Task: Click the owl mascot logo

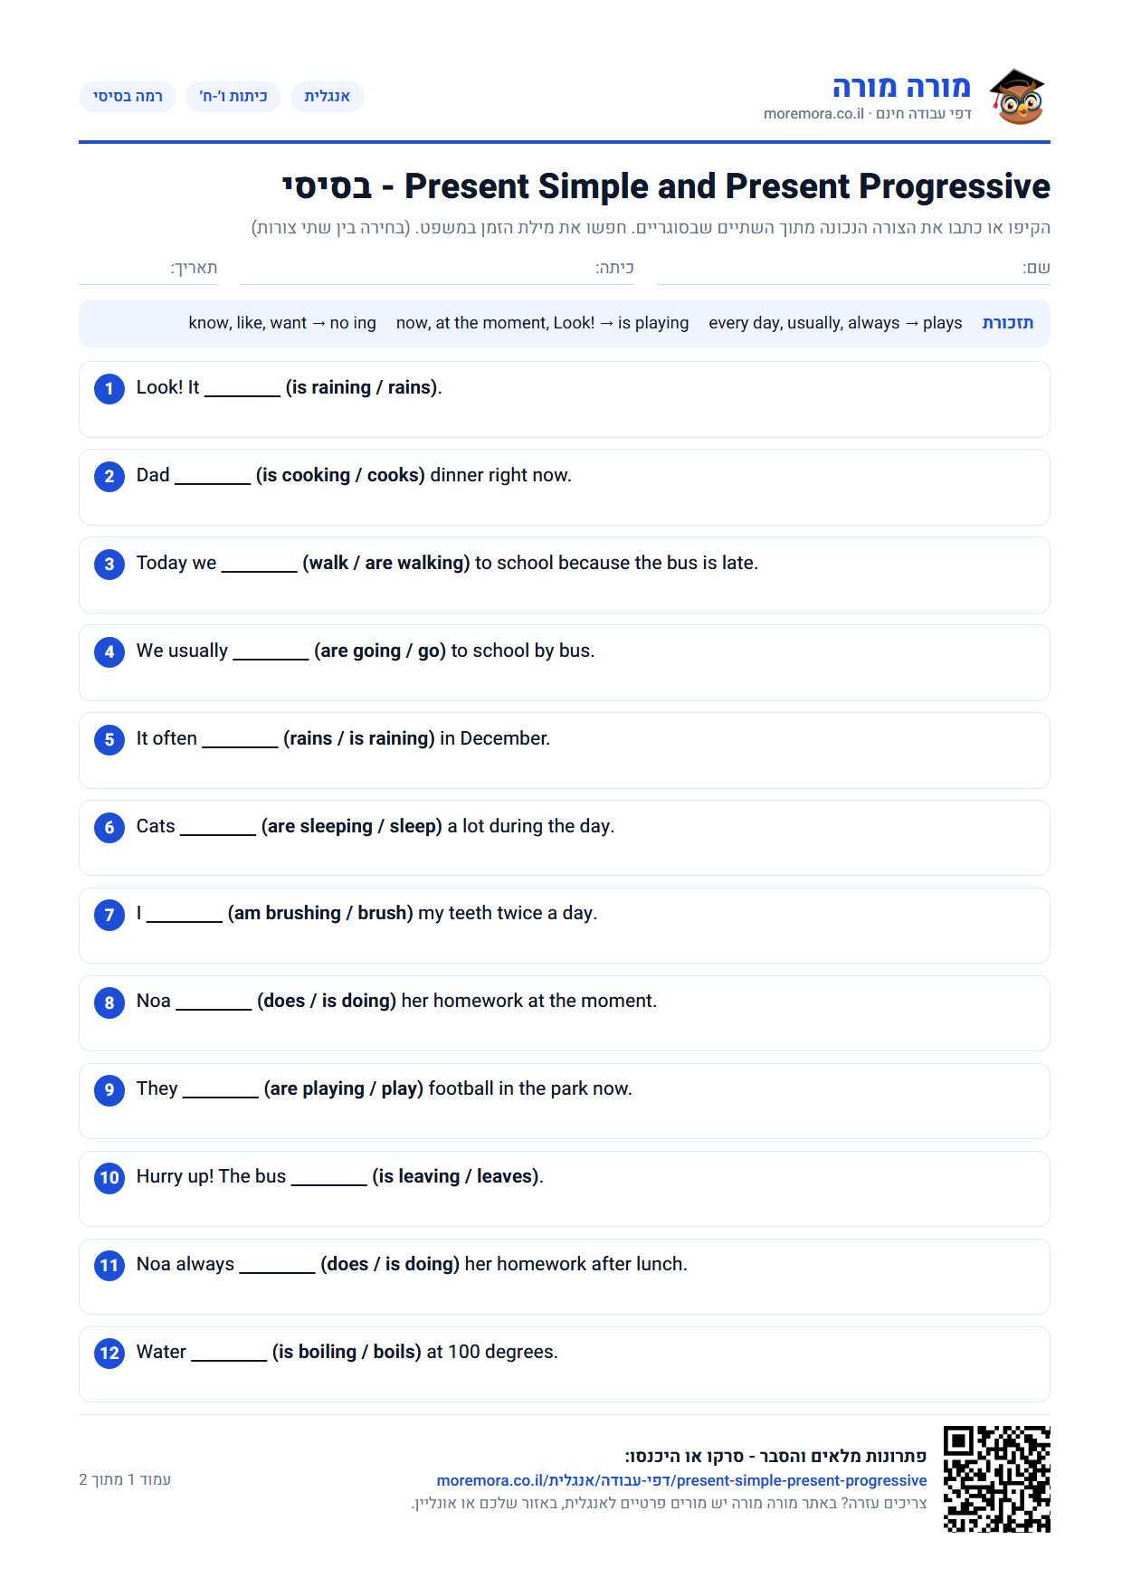Action: (1017, 96)
